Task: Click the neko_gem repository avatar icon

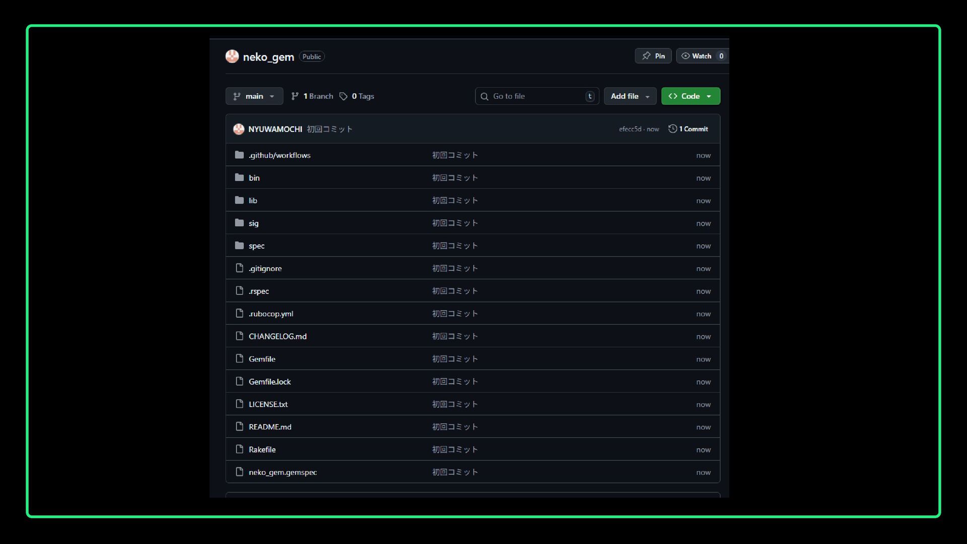Action: coord(232,56)
